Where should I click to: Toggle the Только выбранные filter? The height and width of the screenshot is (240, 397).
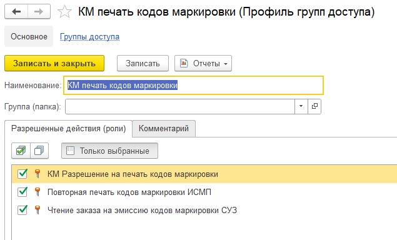109,151
